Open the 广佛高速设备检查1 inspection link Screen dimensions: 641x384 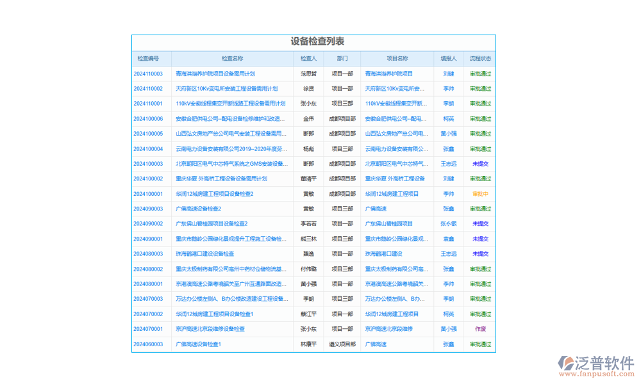tap(198, 344)
